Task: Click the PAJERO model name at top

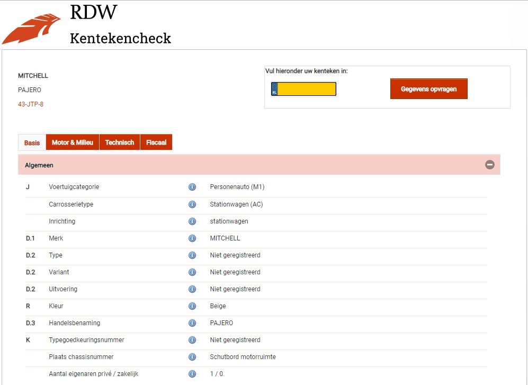Action: (30, 90)
